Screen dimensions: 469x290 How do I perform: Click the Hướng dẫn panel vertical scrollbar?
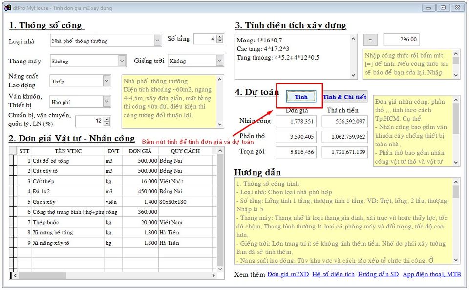(456, 221)
